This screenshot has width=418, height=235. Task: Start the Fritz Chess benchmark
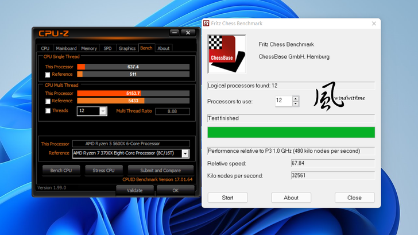227,198
